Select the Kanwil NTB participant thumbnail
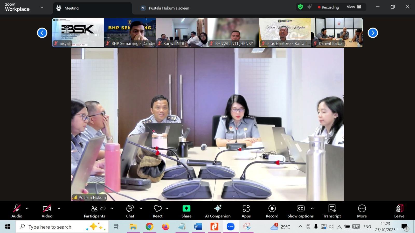This screenshot has height=233, width=415. tap(182, 33)
